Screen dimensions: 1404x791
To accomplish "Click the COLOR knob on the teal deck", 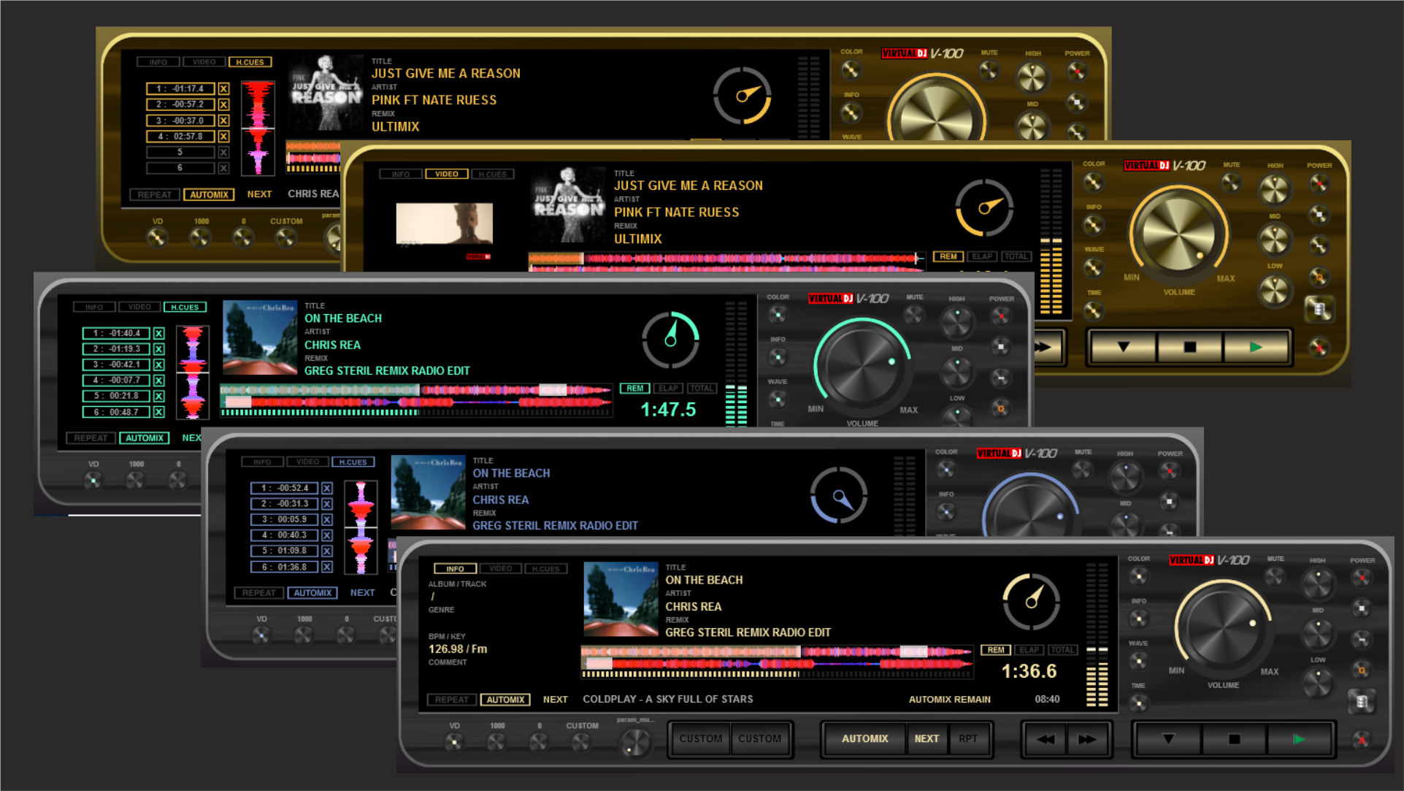I will 778,315.
